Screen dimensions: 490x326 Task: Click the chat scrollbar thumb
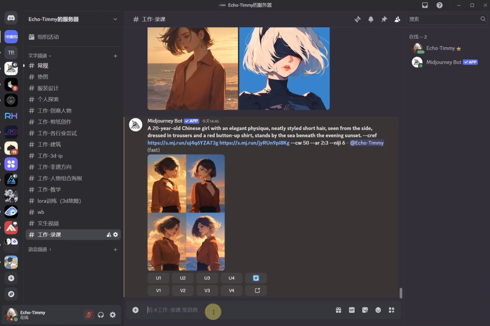[401, 293]
